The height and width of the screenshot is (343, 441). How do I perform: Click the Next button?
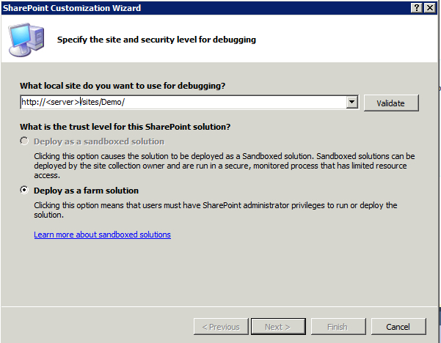(278, 326)
